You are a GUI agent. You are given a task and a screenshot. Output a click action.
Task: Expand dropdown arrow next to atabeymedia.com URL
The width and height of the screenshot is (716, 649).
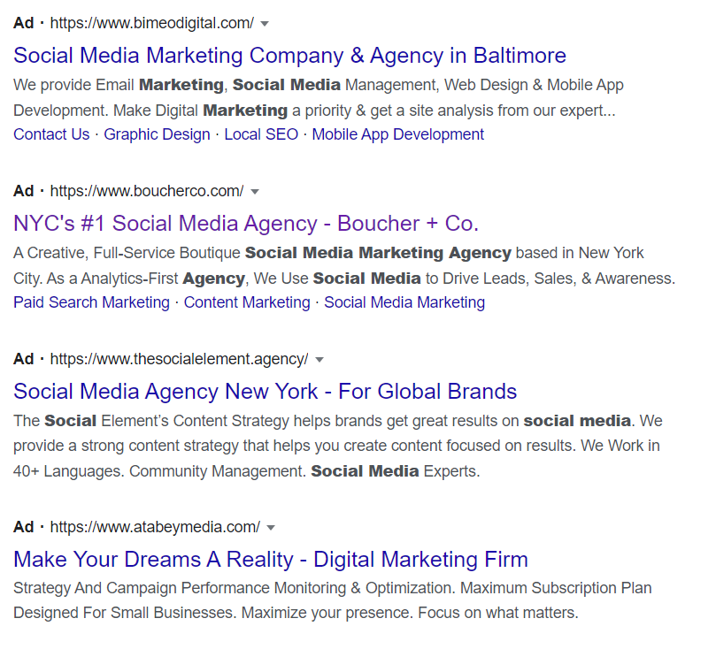(271, 528)
